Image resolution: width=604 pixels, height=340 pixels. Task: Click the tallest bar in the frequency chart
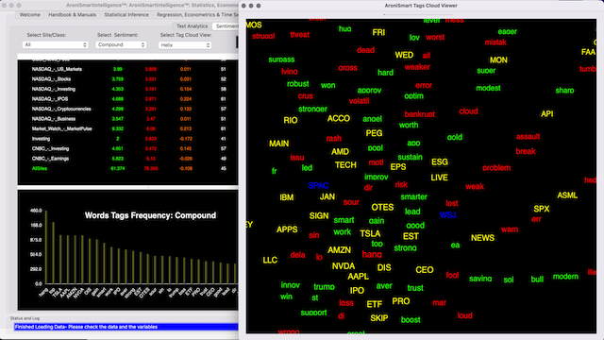[x=46, y=247]
